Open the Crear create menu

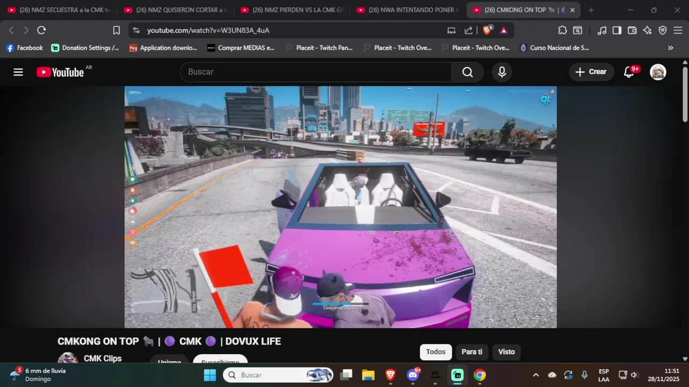point(591,72)
